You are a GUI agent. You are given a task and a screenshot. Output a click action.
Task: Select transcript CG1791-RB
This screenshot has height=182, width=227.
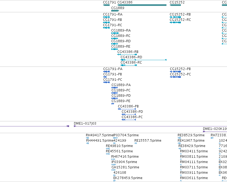click(x=112, y=20)
